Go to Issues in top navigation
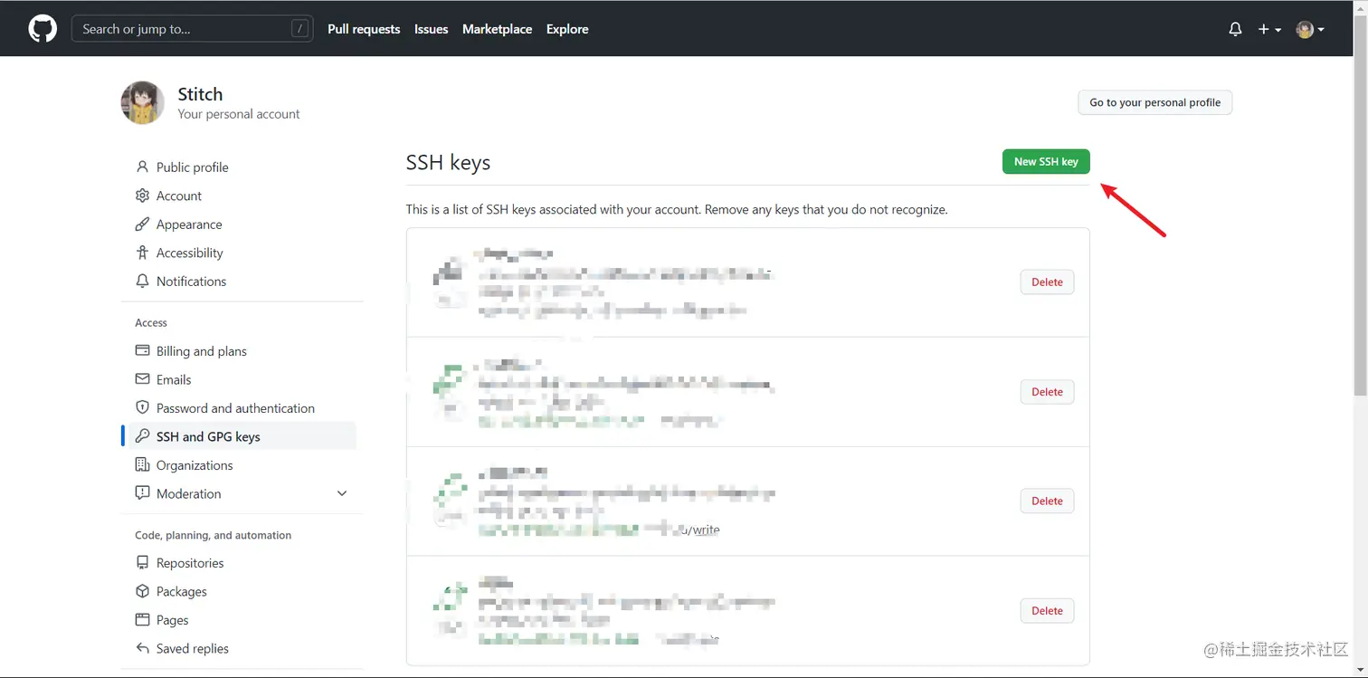Viewport: 1368px width, 678px height. (x=432, y=29)
